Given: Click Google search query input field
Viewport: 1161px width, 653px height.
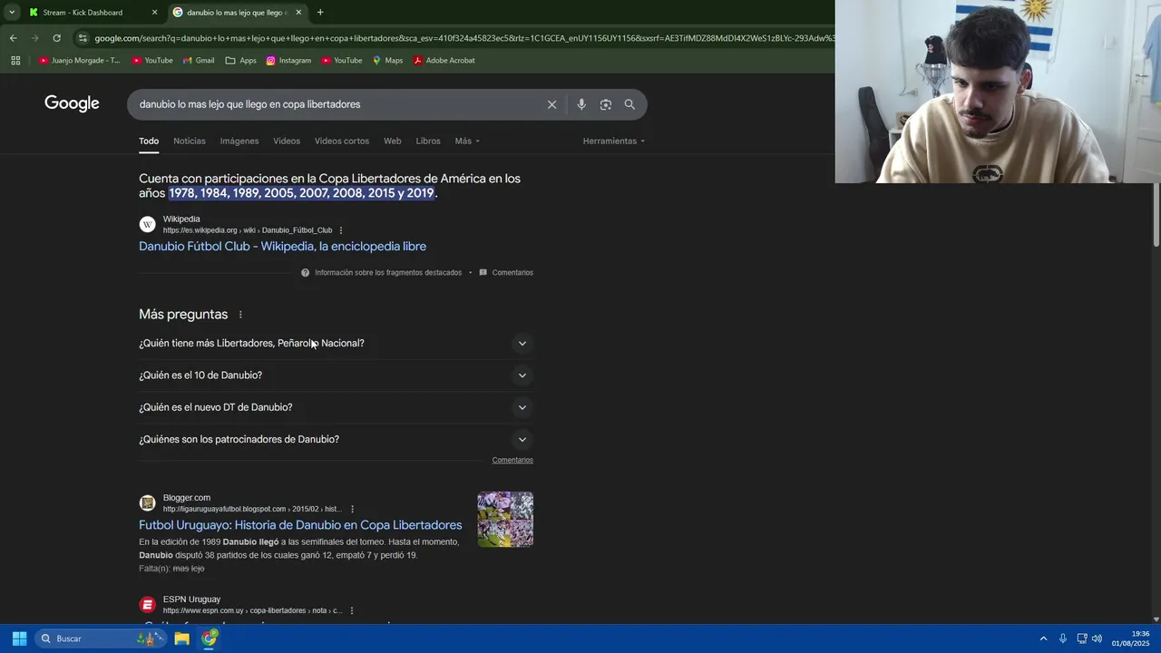Looking at the screenshot, I should tap(339, 104).
